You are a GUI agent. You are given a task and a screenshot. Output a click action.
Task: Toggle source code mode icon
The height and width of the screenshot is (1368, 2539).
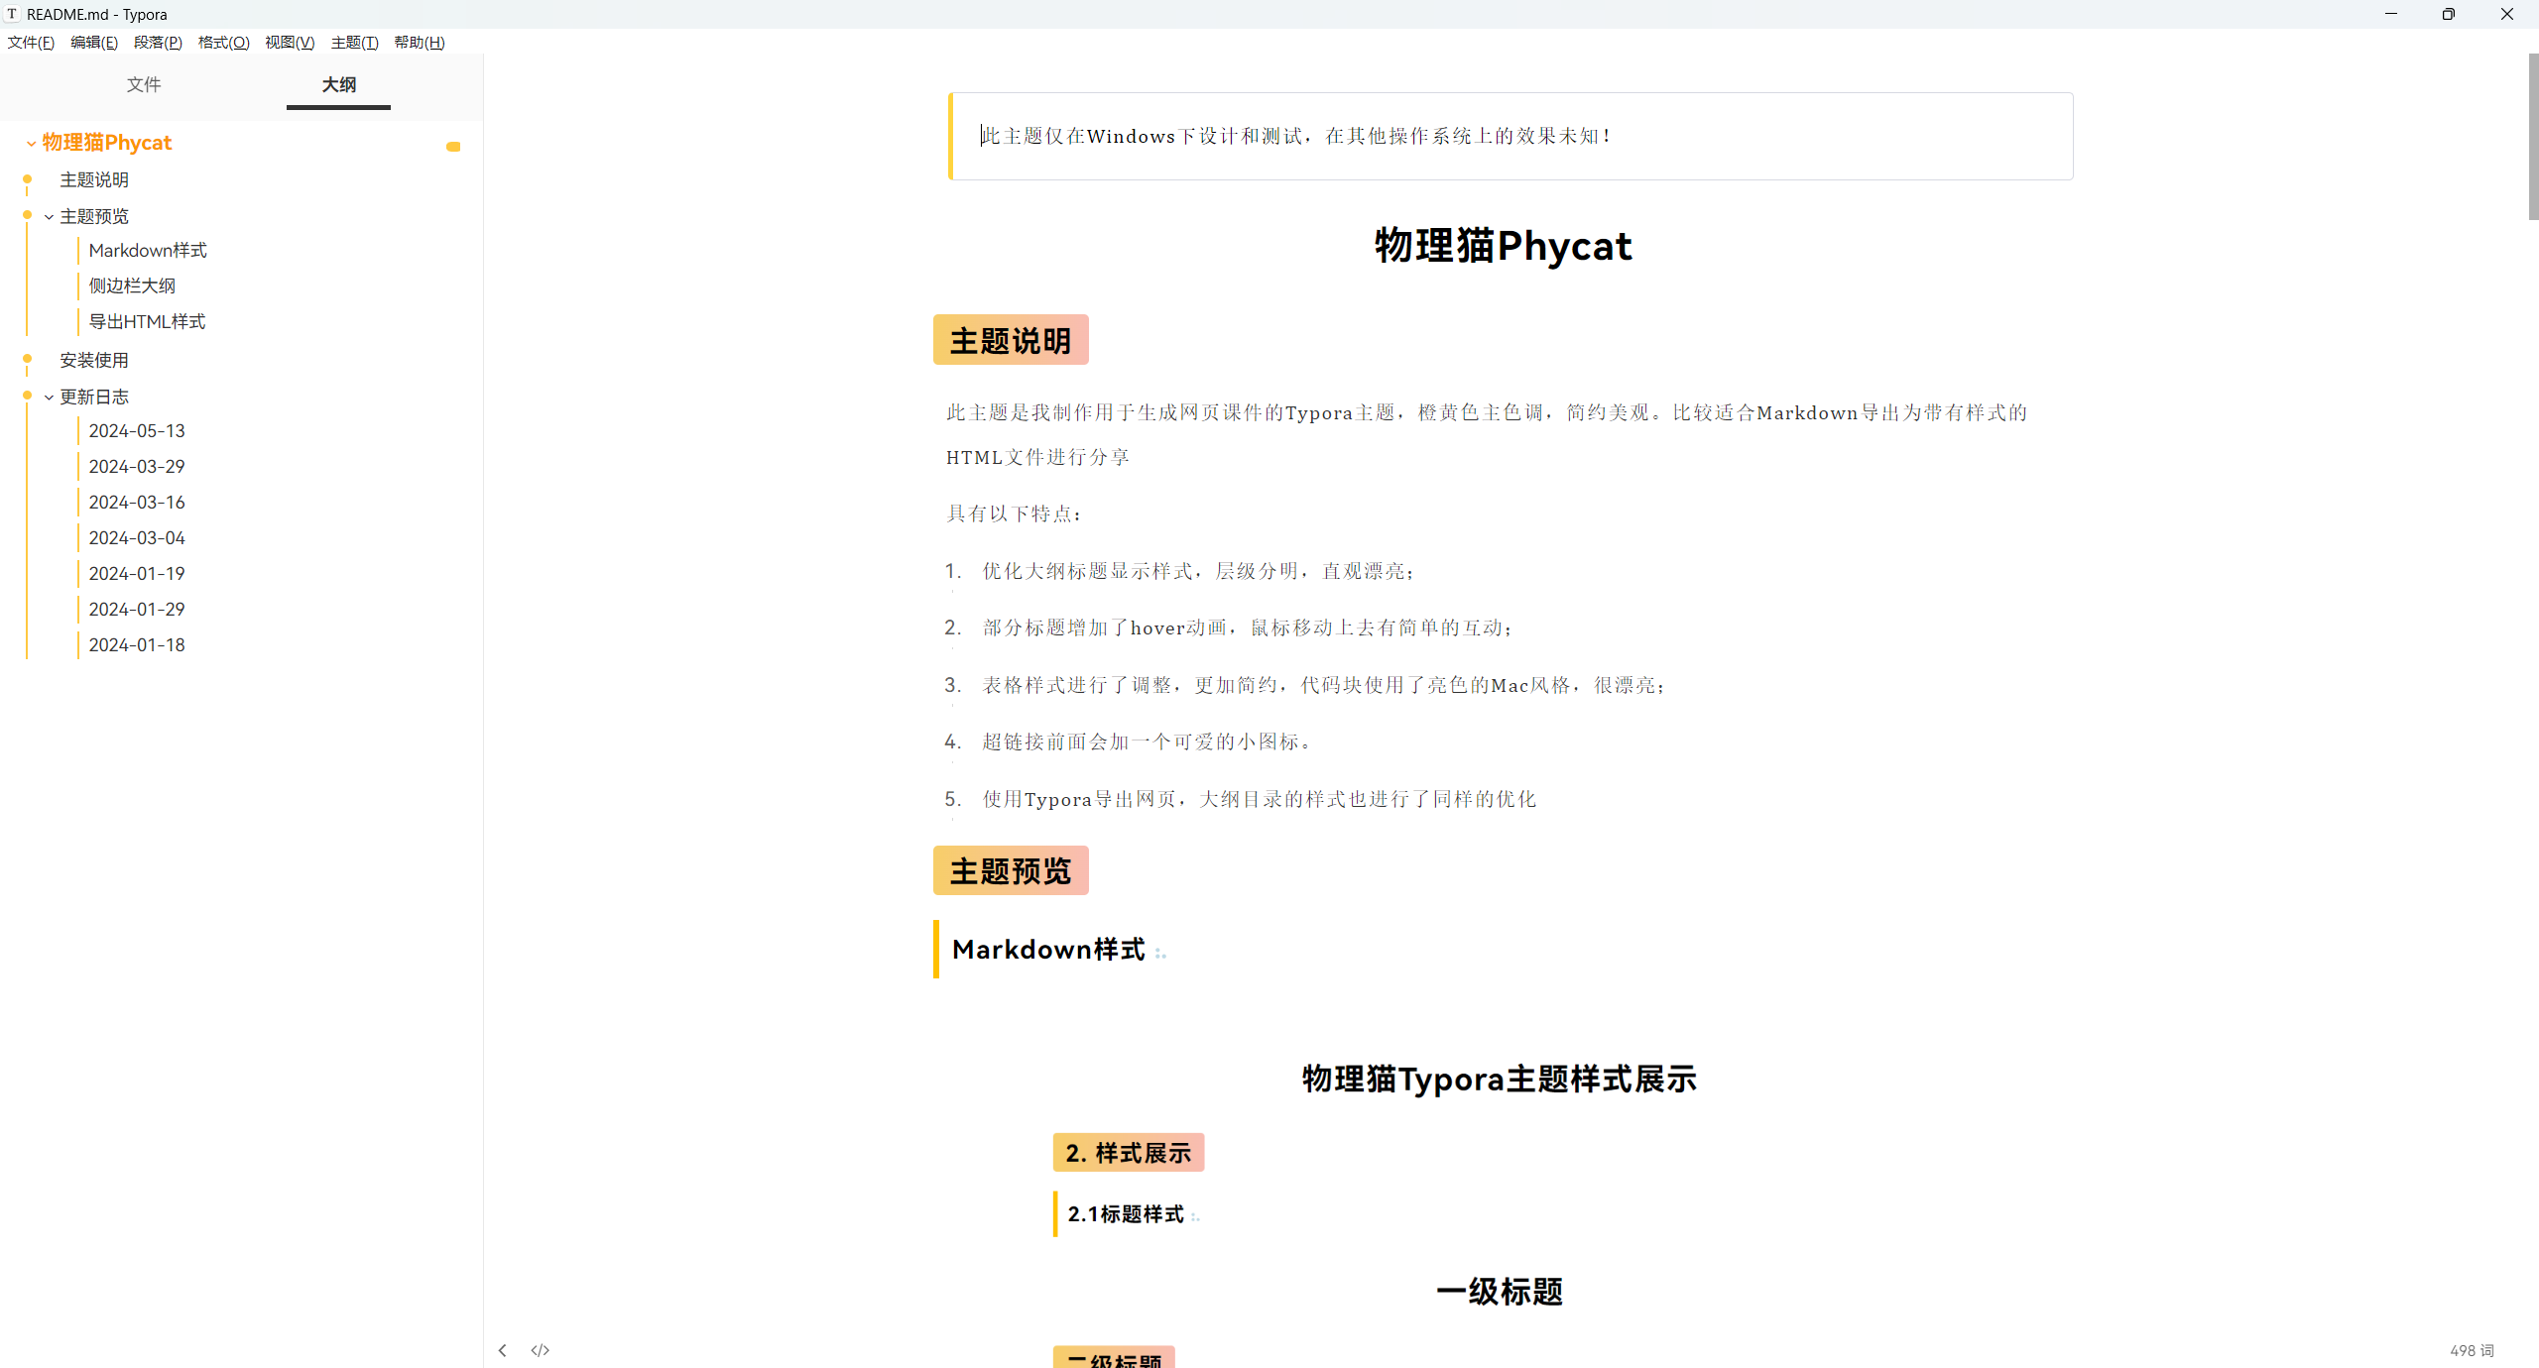pos(541,1350)
